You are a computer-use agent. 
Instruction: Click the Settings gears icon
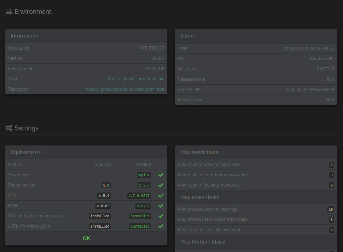click(x=9, y=128)
